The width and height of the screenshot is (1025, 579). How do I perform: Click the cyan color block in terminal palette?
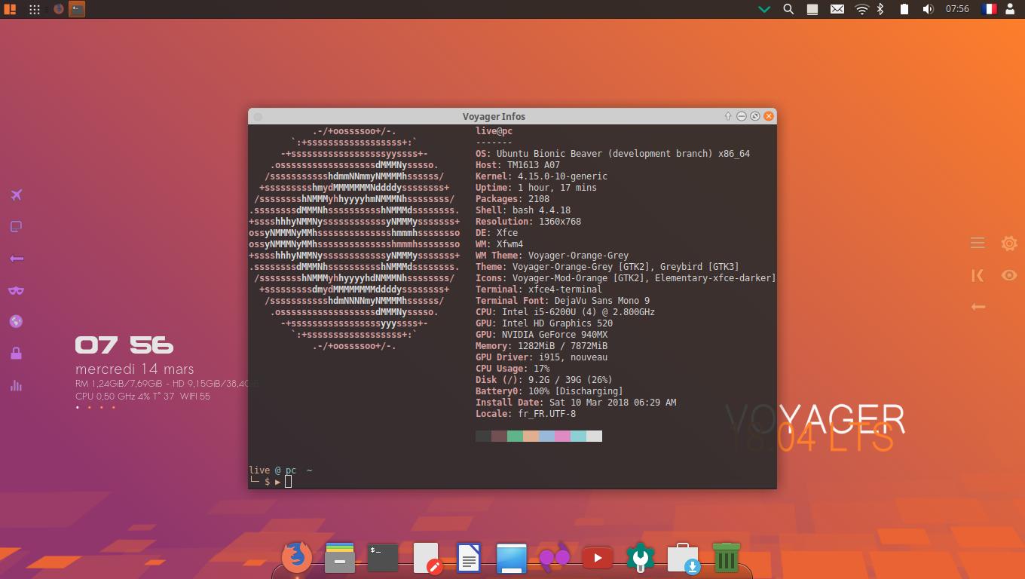pyautogui.click(x=578, y=436)
